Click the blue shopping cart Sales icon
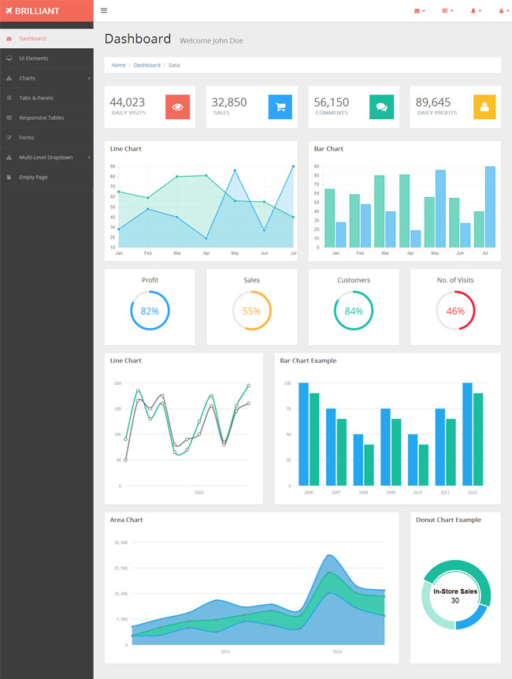The height and width of the screenshot is (679, 512). pos(280,107)
